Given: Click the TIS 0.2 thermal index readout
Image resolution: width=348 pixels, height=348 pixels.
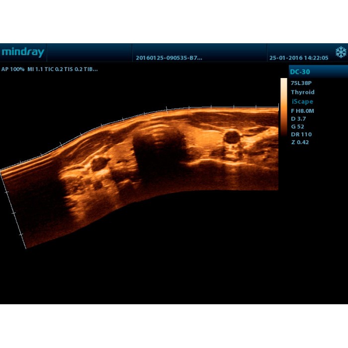Looking at the screenshot, I should pyautogui.click(x=73, y=69).
